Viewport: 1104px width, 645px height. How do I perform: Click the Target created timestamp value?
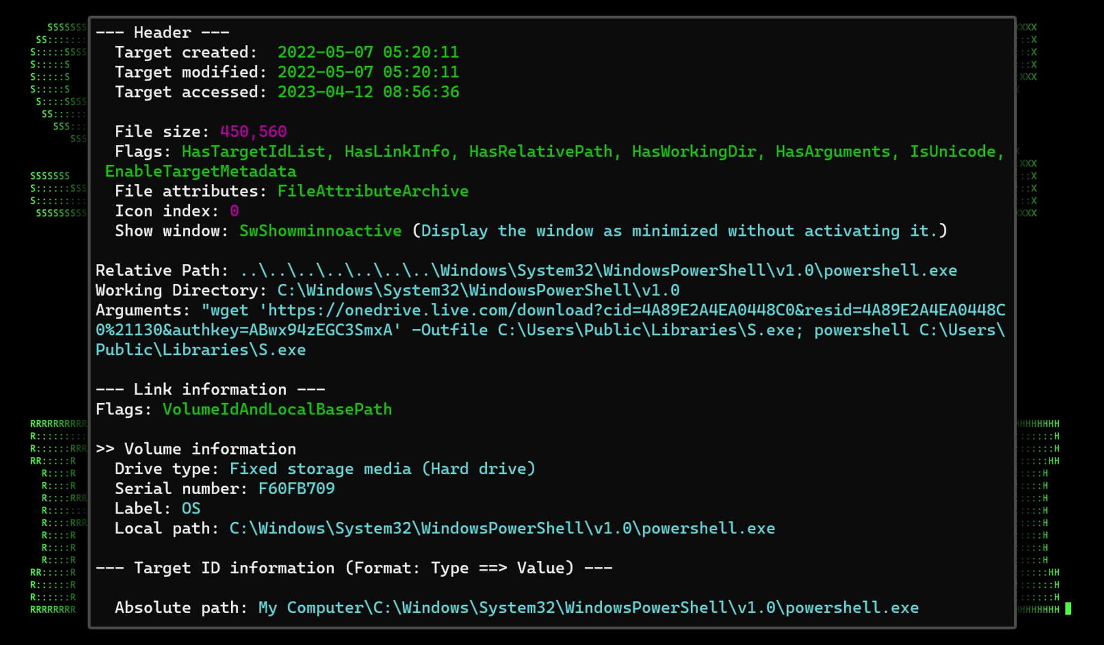[368, 52]
